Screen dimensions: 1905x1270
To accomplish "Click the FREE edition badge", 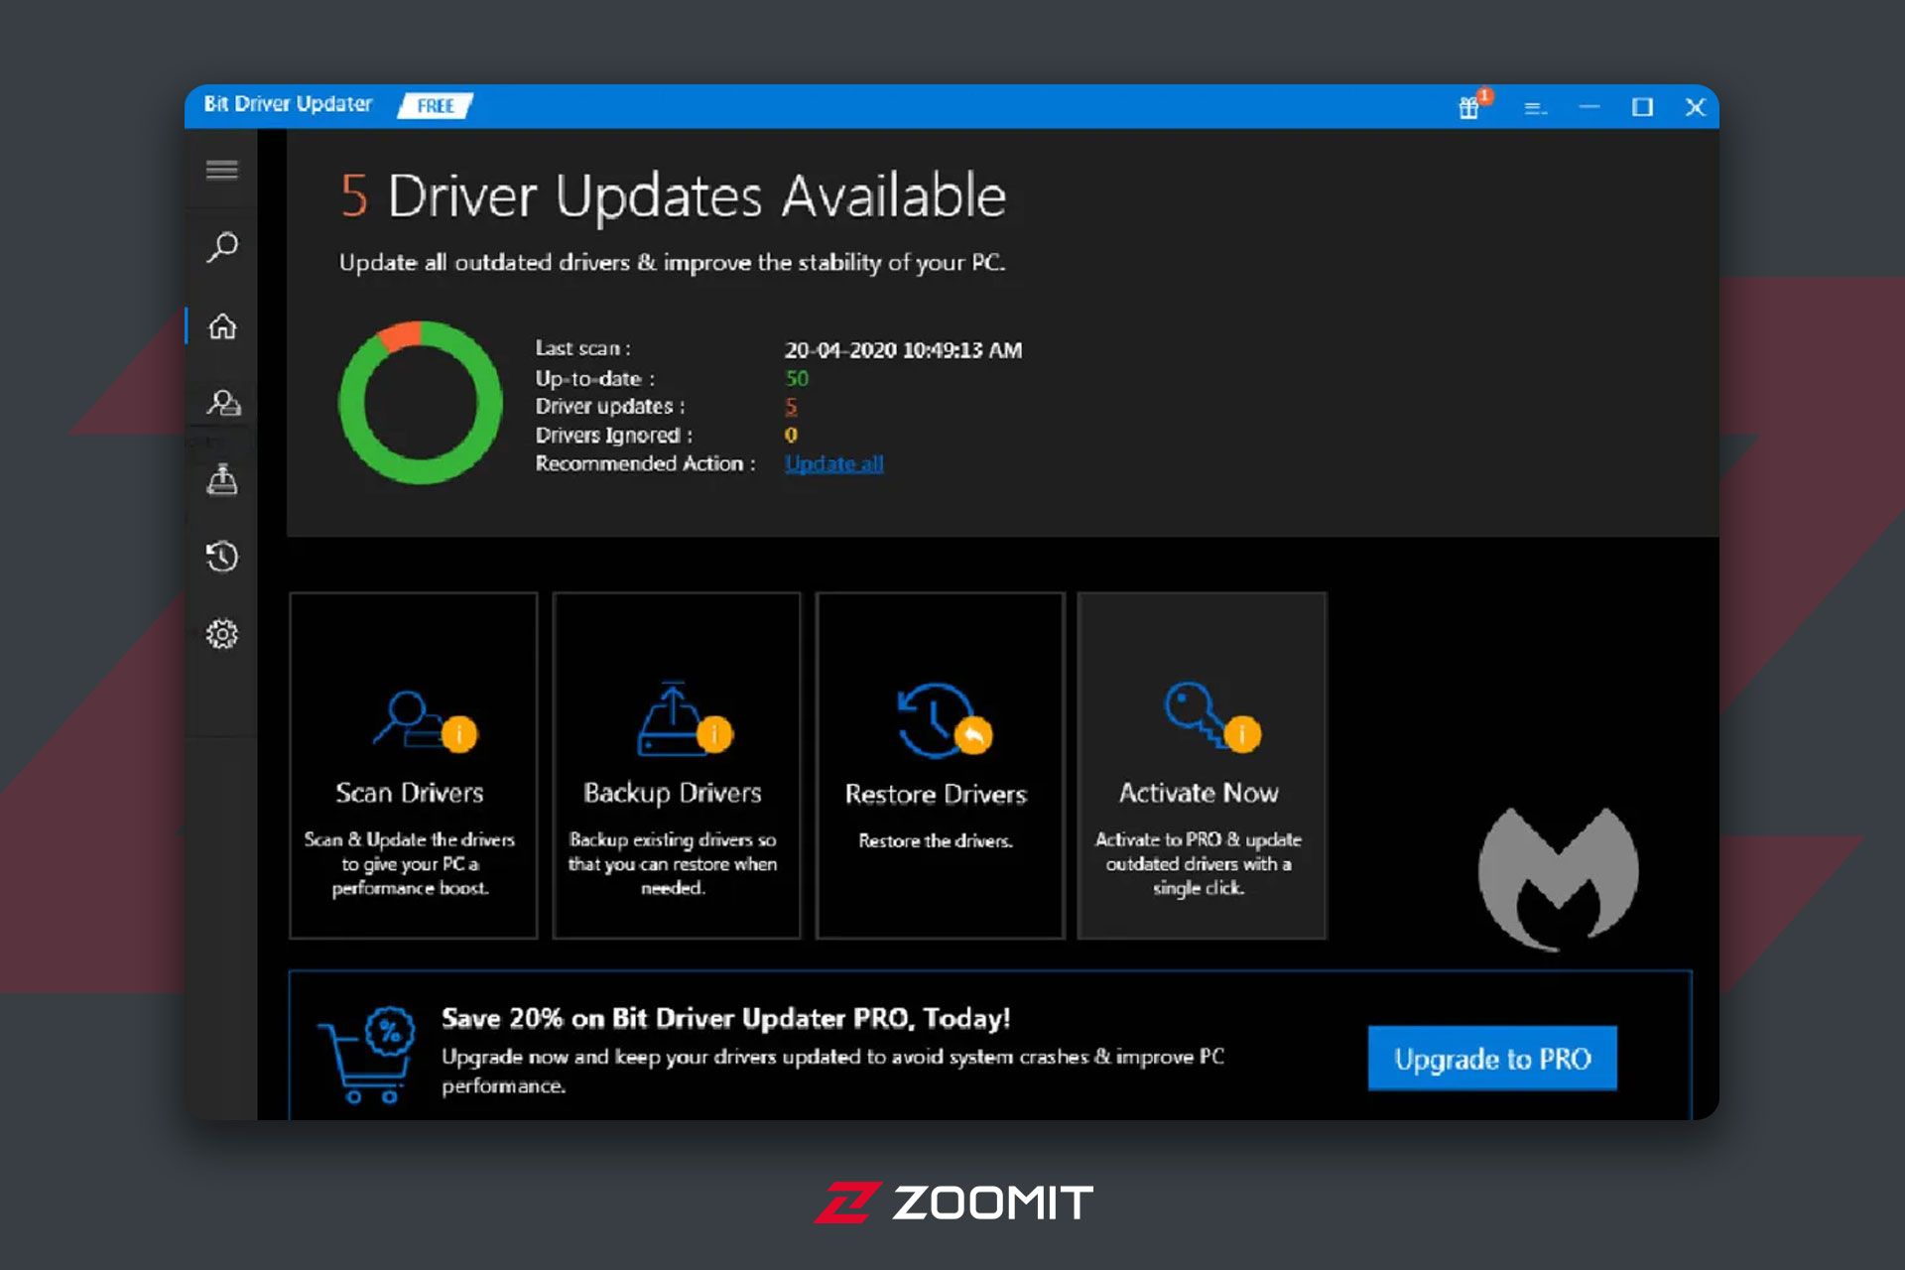I will (x=435, y=106).
